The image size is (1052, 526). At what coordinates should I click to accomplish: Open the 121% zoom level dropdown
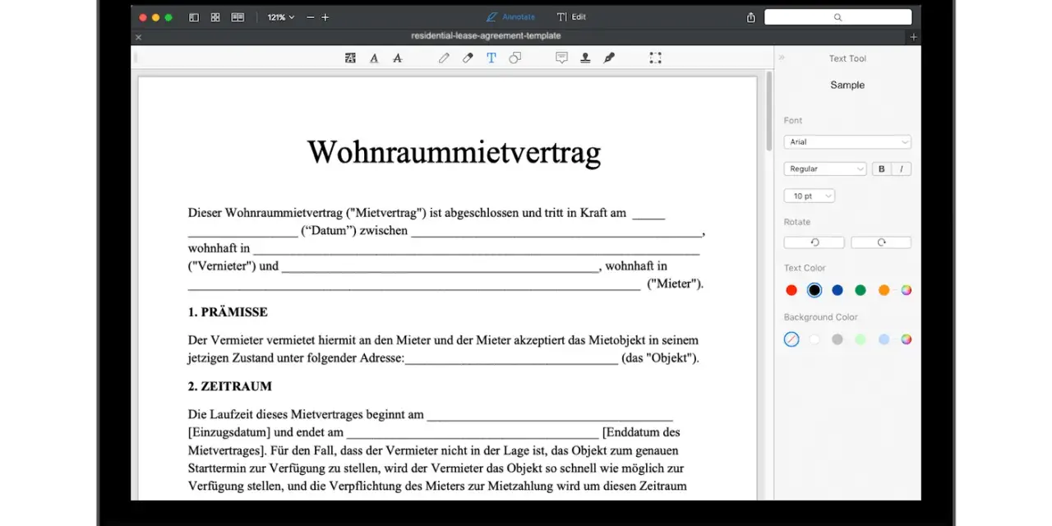pyautogui.click(x=280, y=17)
